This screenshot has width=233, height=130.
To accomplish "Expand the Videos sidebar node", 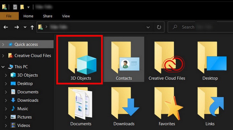I will (x=6, y=125).
